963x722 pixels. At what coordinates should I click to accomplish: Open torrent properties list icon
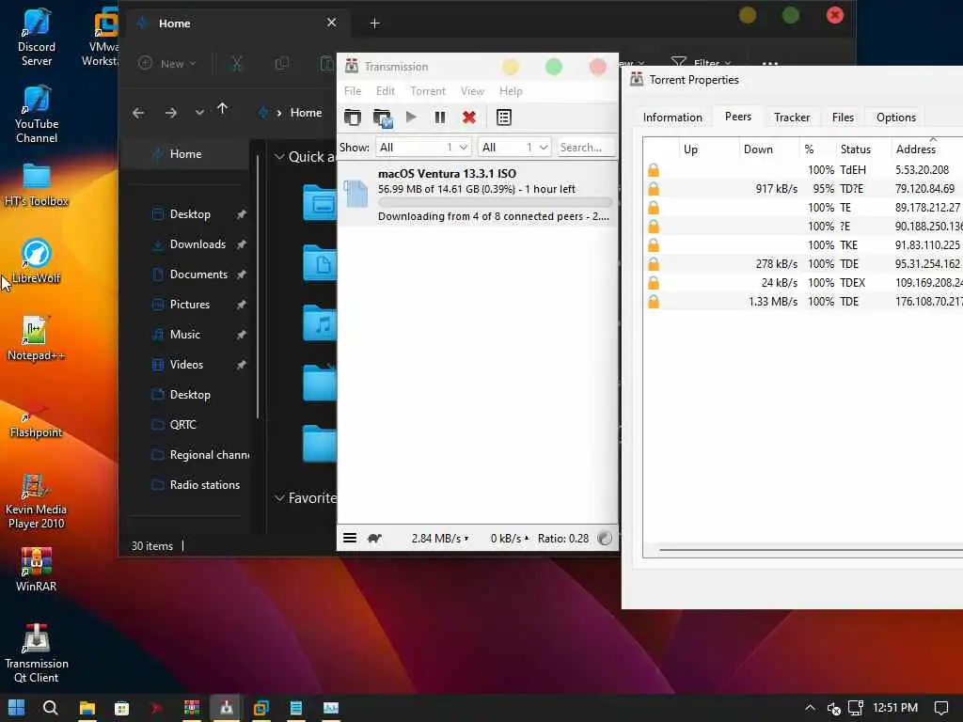tap(504, 117)
